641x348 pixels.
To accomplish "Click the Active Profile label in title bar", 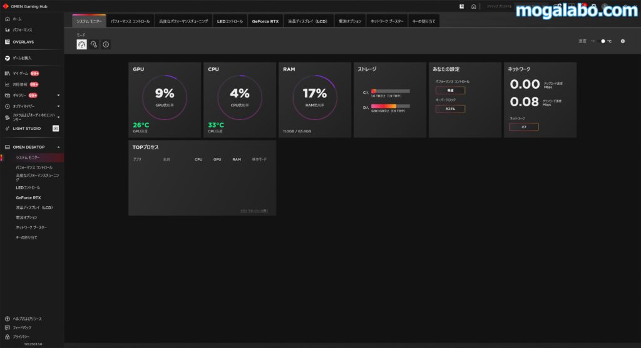I will click(499, 6).
